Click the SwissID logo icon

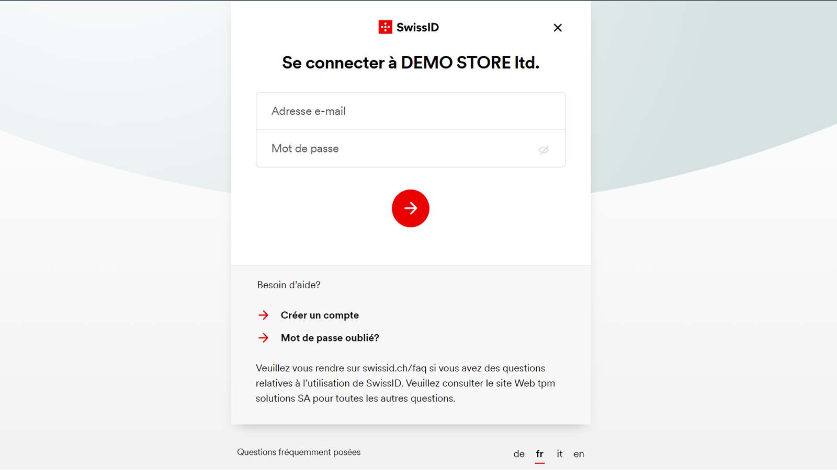click(x=386, y=27)
